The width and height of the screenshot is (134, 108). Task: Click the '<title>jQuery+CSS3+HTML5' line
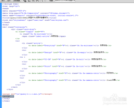pos(29,18)
